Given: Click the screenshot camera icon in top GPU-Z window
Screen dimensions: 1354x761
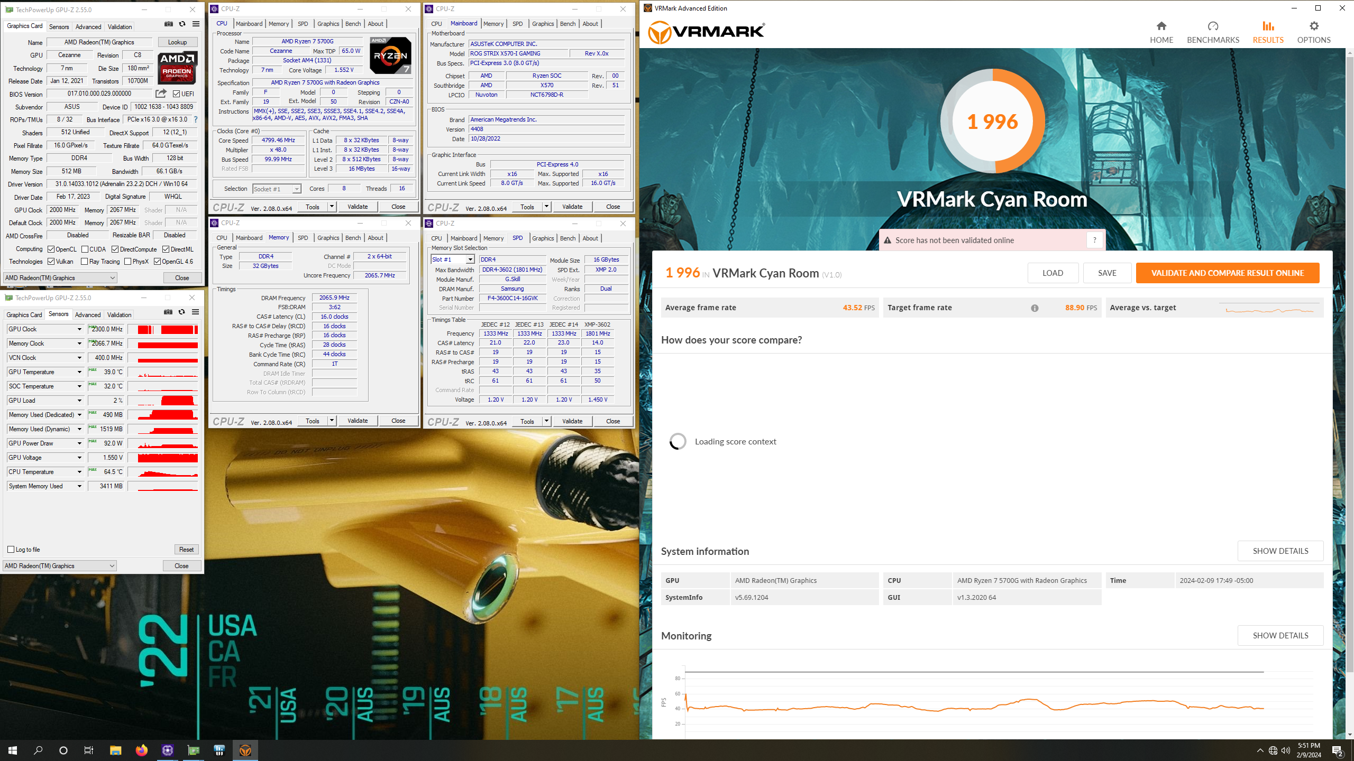Looking at the screenshot, I should (169, 24).
